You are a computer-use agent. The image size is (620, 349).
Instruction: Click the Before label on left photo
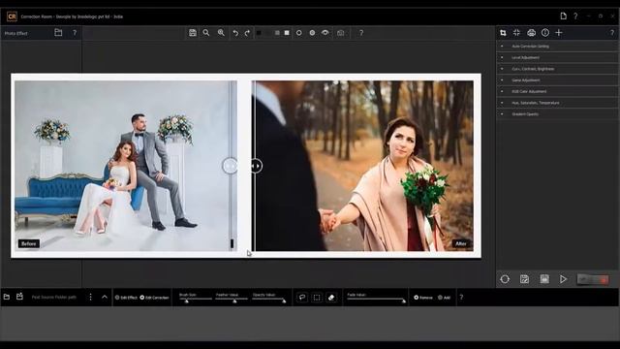tap(28, 243)
